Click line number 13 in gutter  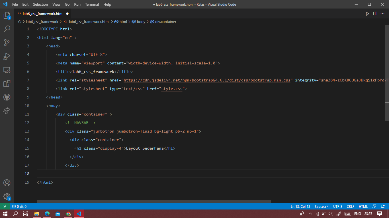(27, 131)
